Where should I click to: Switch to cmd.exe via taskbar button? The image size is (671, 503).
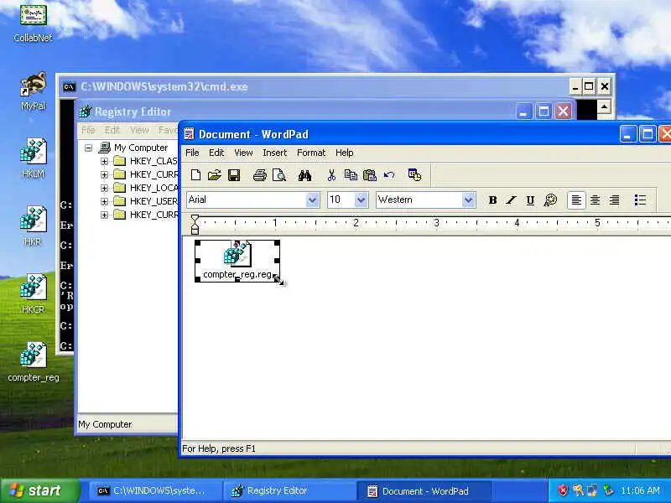155,491
